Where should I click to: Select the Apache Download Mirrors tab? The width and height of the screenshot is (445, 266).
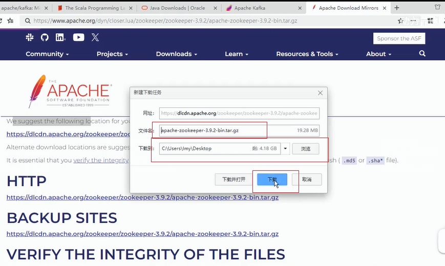(349, 8)
